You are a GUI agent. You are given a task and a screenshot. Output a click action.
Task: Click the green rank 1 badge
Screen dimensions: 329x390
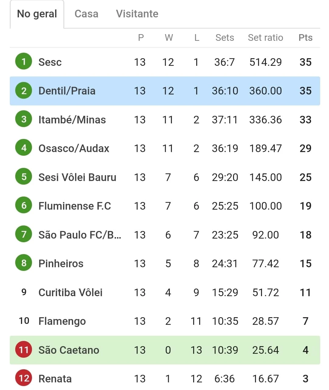click(x=24, y=62)
